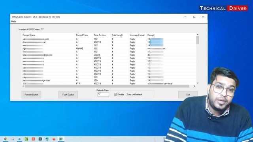Click the Flush Cache button
Viewport: 253px width, 142px height.
click(x=68, y=95)
